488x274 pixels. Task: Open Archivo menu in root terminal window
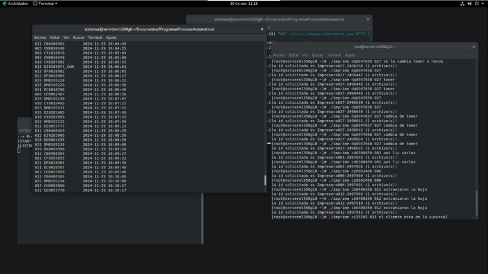pyautogui.click(x=279, y=55)
